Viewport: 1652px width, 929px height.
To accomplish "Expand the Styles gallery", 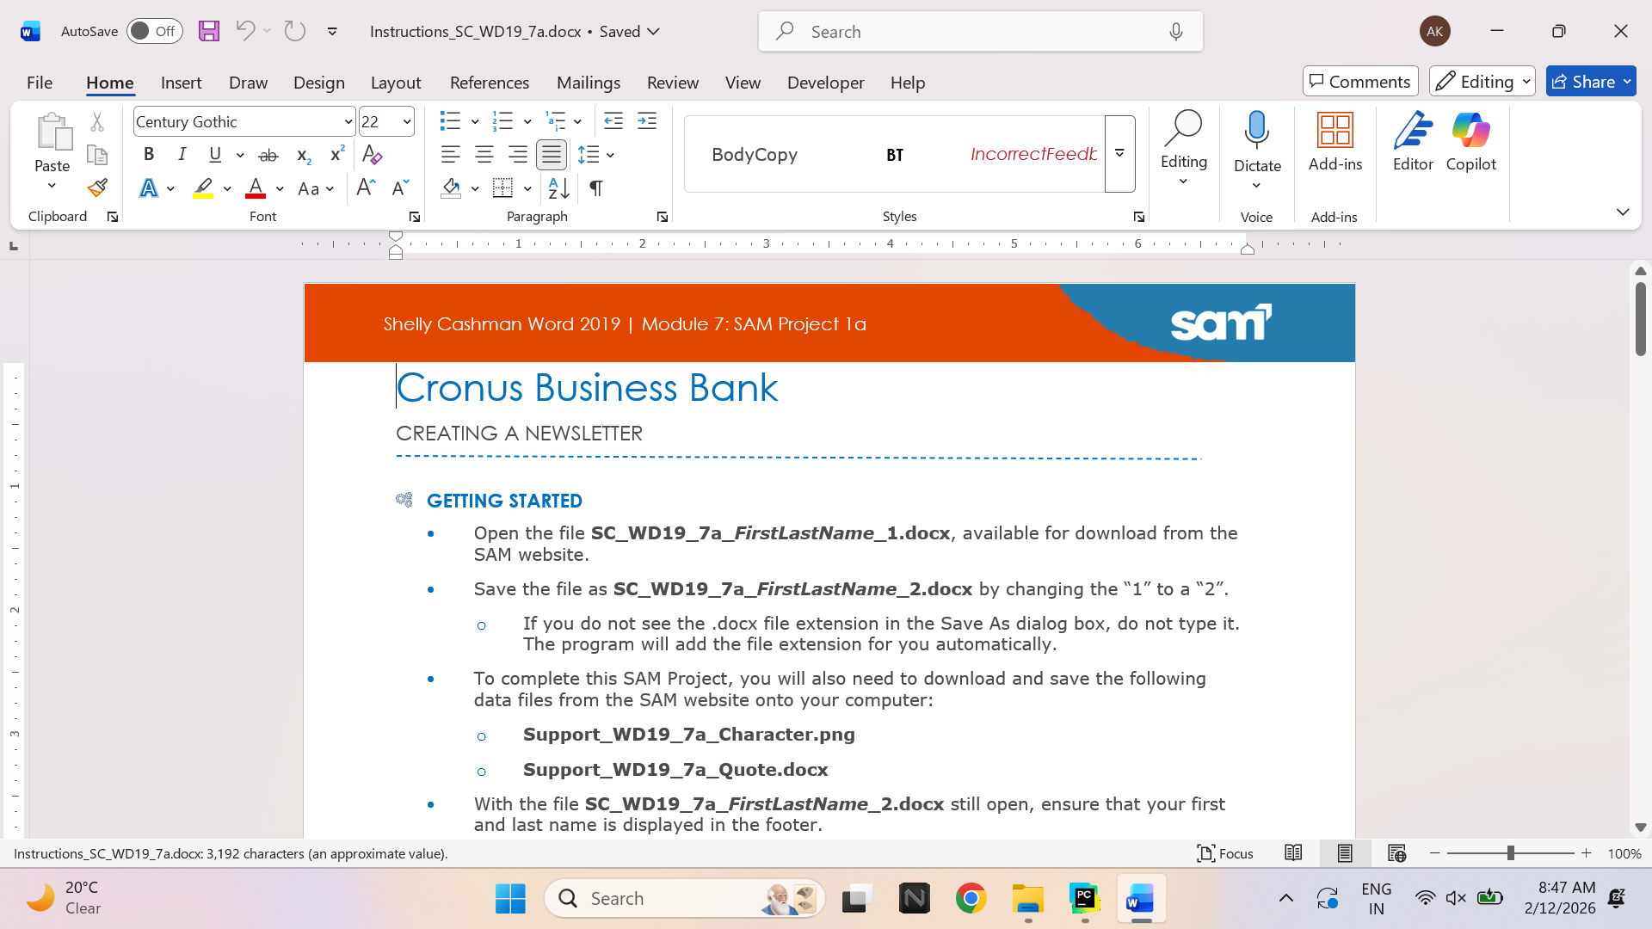I will pos(1119,154).
